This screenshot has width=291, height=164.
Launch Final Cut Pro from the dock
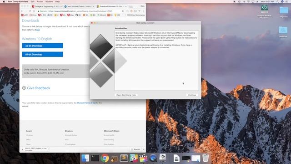[x=143, y=158]
